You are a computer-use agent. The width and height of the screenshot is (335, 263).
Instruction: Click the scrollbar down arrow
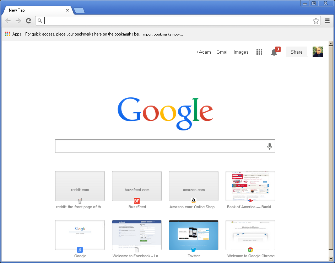(x=331, y=259)
